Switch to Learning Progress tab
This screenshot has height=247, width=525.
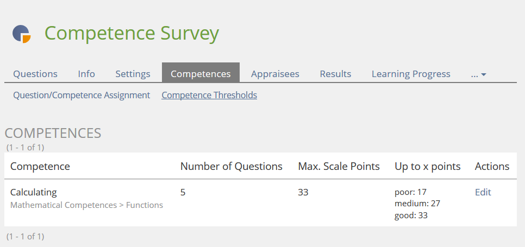(x=411, y=74)
